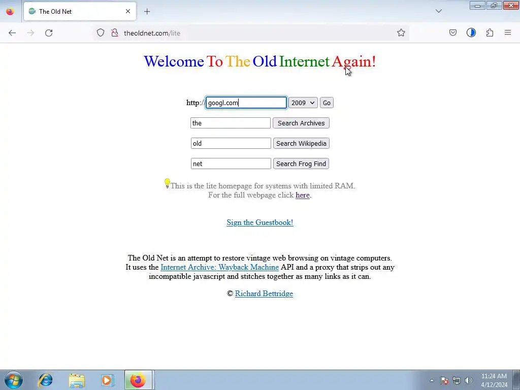Click the network status tray icon
The height and width of the screenshot is (390, 520).
[457, 380]
